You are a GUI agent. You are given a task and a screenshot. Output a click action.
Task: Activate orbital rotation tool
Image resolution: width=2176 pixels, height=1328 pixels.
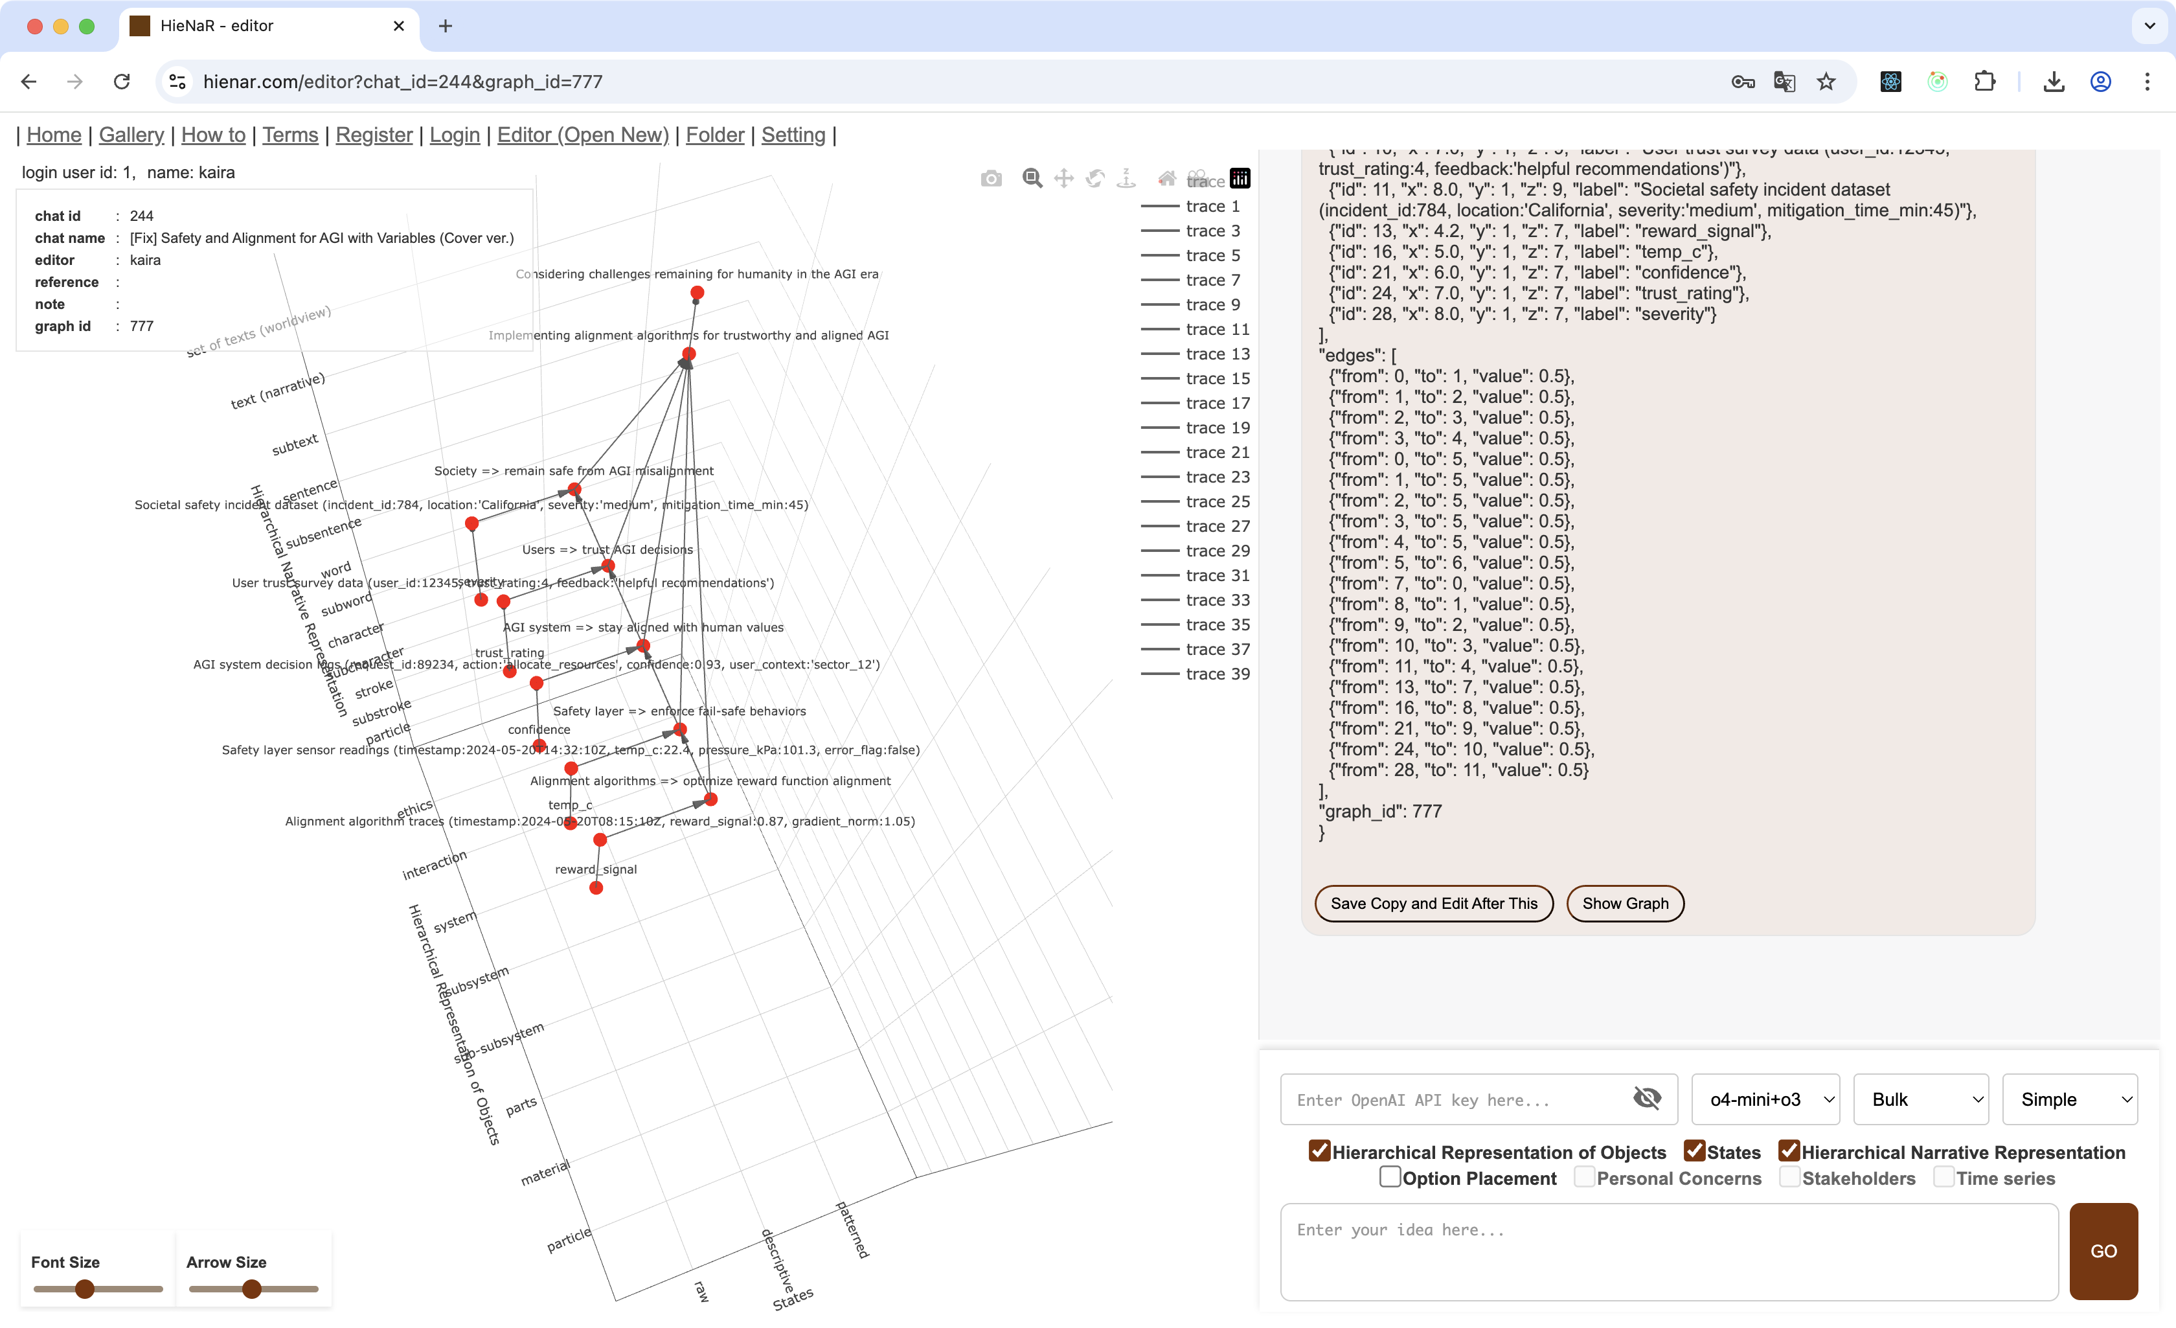[x=1095, y=179]
